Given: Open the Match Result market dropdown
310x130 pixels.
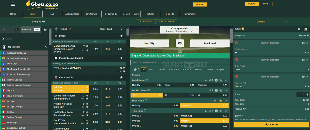Looking at the screenshot, I should 111,29.
